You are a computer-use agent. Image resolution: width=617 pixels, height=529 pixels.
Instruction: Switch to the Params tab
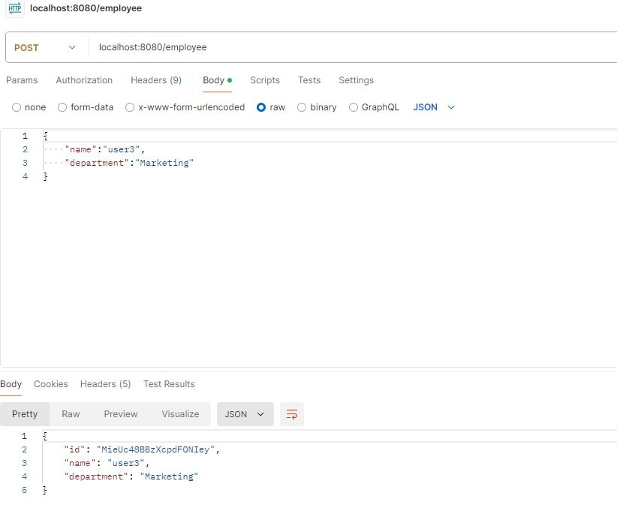[x=22, y=80]
